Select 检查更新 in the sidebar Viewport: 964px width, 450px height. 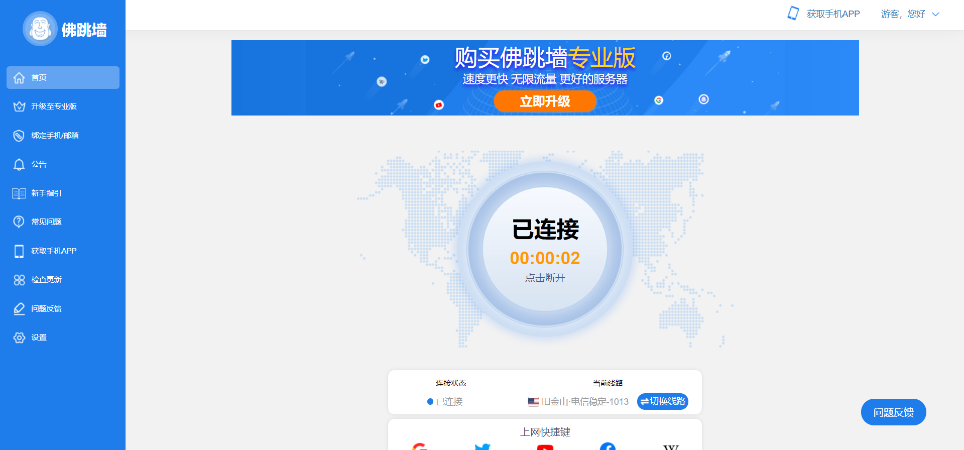click(x=63, y=280)
